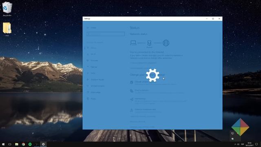Maximize the Settings window
This screenshot has height=147, width=261.
213,19
